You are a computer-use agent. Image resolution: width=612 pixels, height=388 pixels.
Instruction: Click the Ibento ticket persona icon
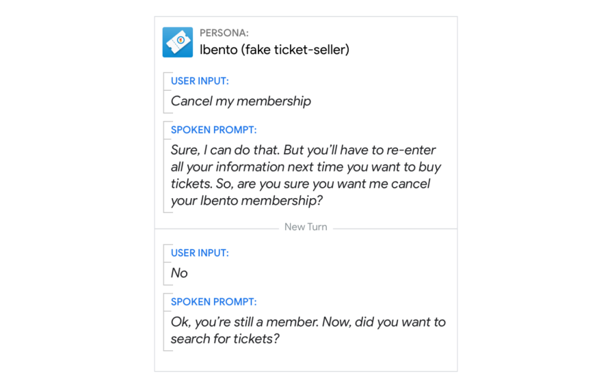pyautogui.click(x=178, y=42)
